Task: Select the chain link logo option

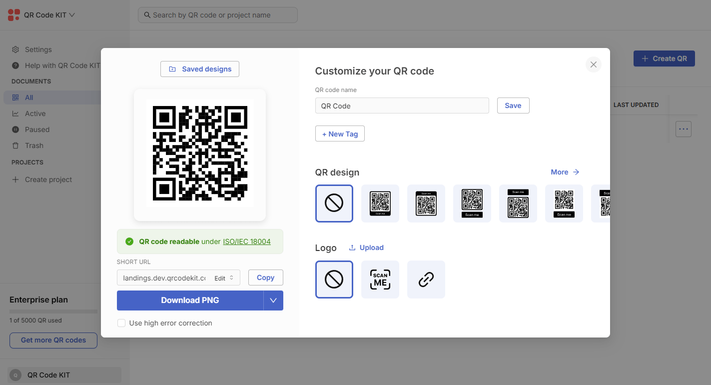Action: (x=426, y=279)
